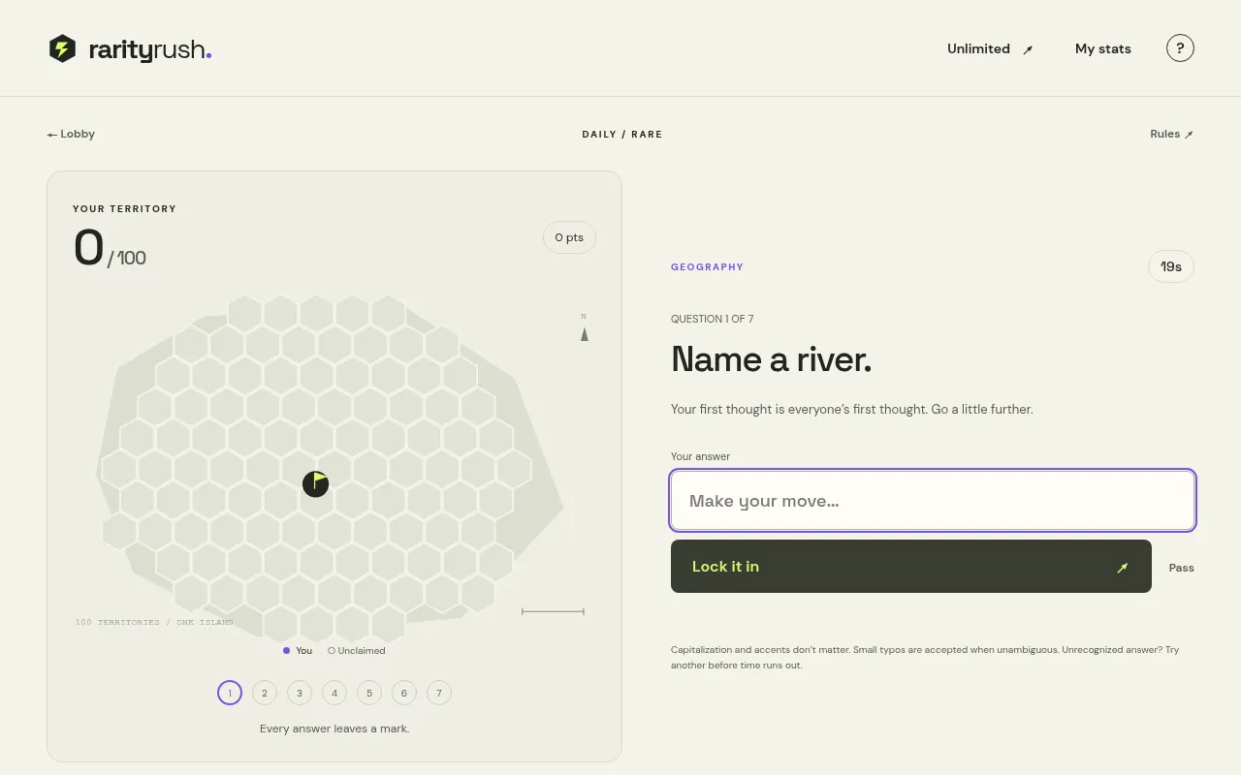This screenshot has height=775, width=1241.
Task: Click the rarityrush wordmark
Action: coord(150,49)
